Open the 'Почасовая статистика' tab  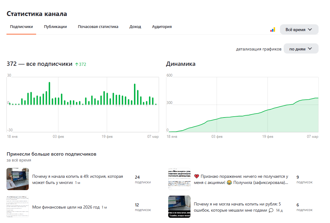coord(98,27)
